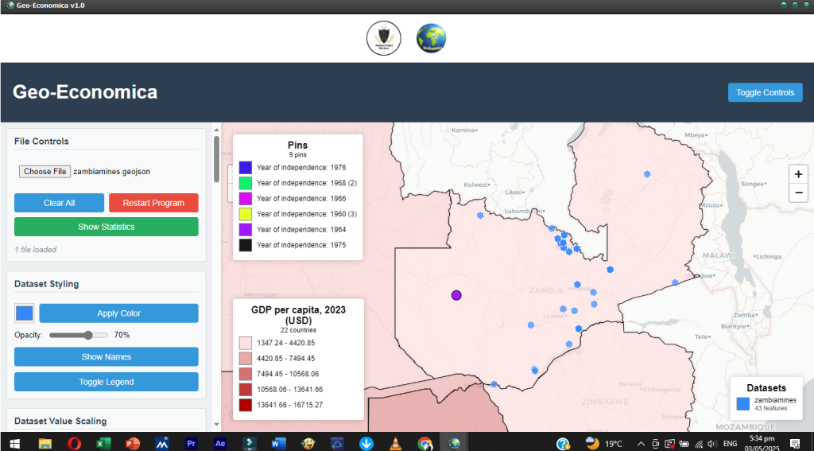814x451 pixels.
Task: Toggle the Controls panel visibility
Action: pos(765,92)
